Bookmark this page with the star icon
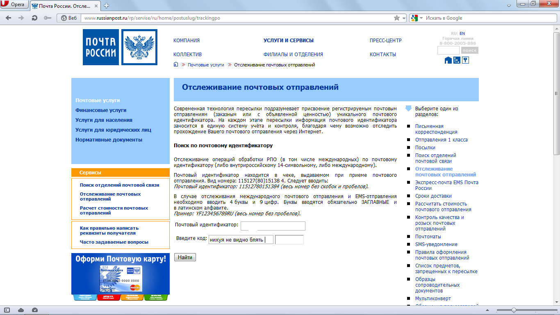 pos(396,18)
